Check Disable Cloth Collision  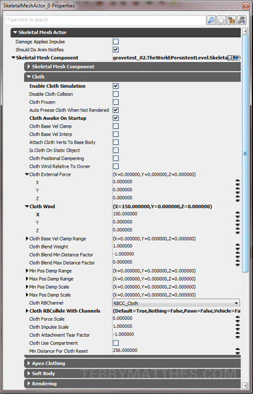coord(116,94)
